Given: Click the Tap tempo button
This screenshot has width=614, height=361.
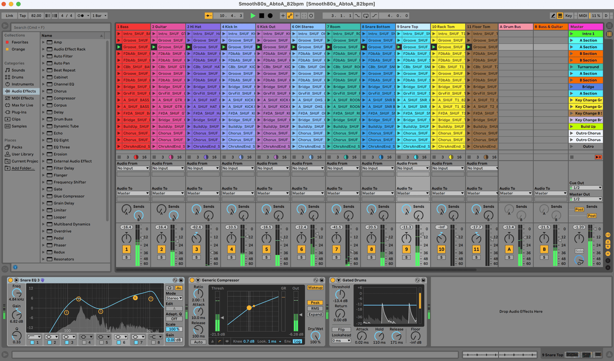Looking at the screenshot, I should coord(23,16).
